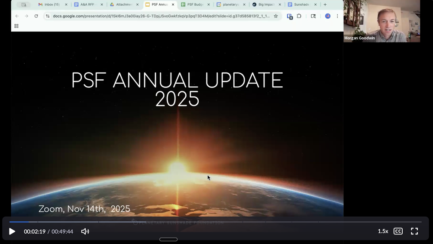Screen dimensions: 433x244
Task: Click the docs.google.com address bar URL
Action: click(161, 16)
